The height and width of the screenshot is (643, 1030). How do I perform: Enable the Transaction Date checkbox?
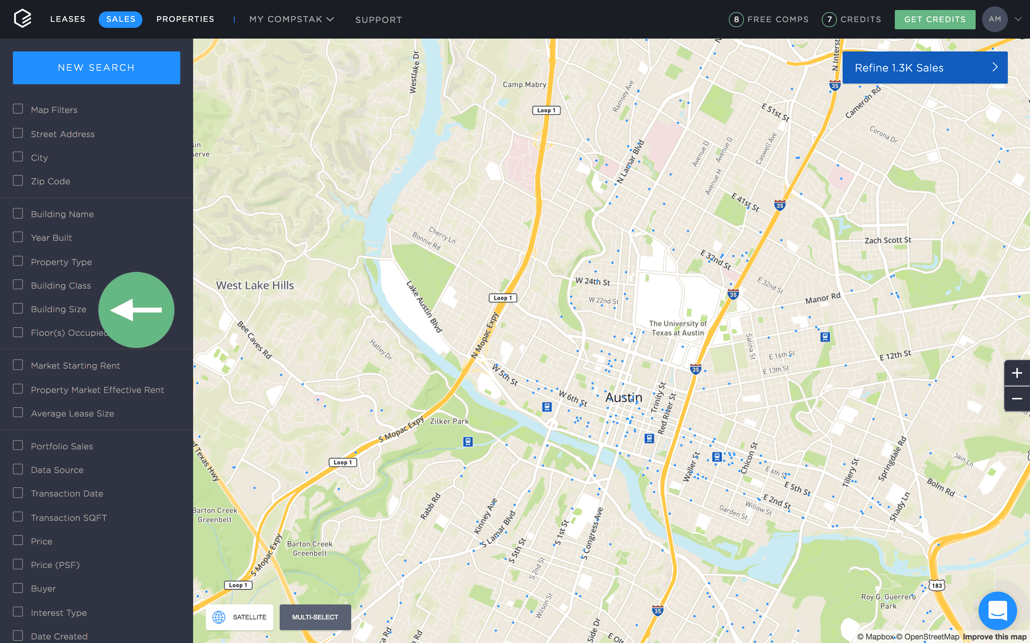click(x=18, y=493)
